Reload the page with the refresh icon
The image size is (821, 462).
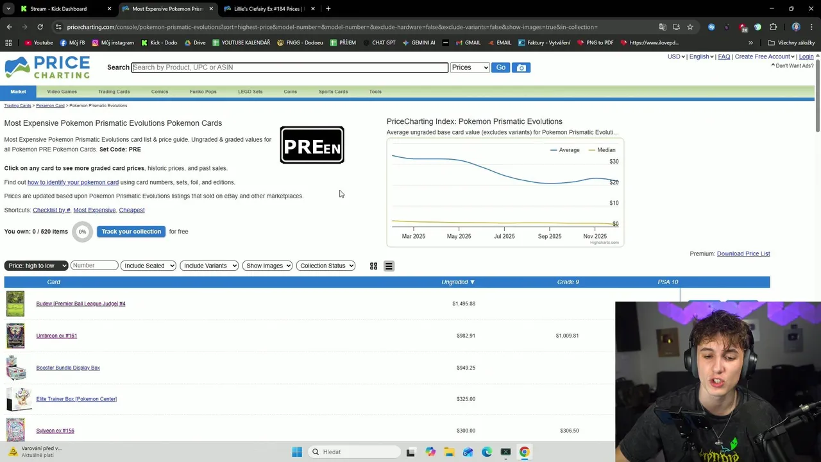pos(40,27)
